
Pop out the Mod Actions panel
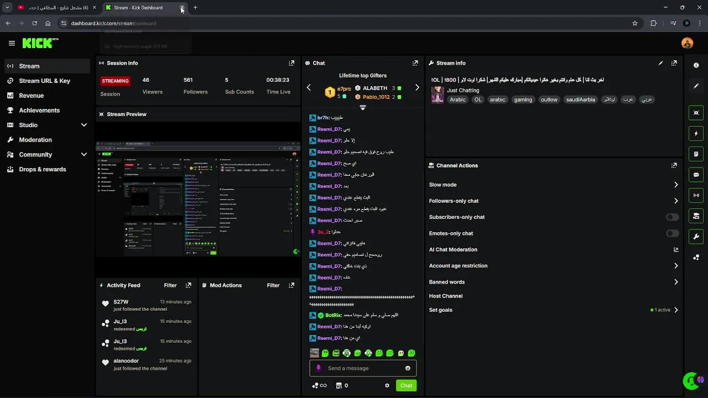point(291,285)
